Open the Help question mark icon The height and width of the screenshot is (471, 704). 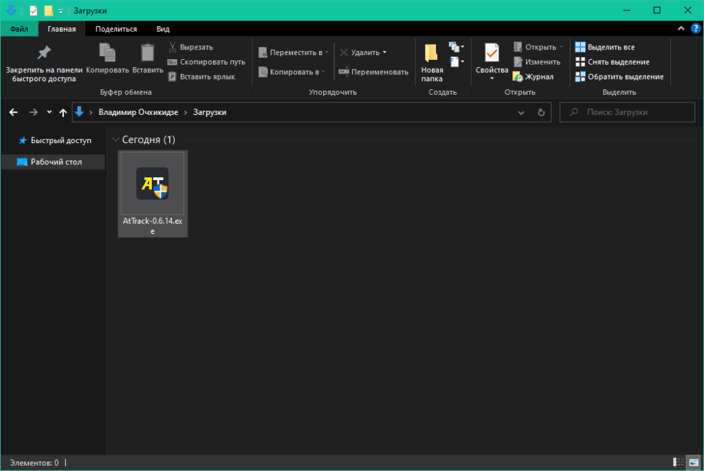point(695,29)
